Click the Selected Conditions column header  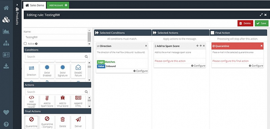point(123,33)
